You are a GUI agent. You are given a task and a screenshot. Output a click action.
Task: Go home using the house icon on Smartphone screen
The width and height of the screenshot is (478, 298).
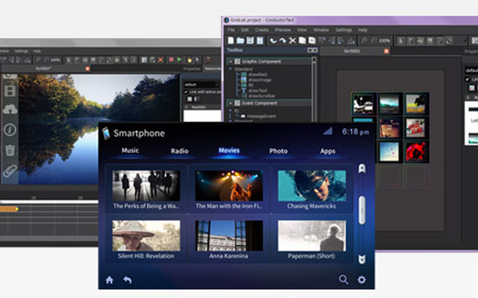[110, 280]
